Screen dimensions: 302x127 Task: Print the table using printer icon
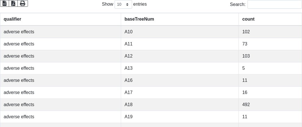tap(23, 3)
